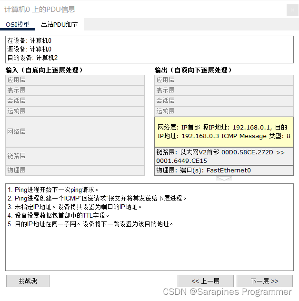The image size is (299, 301).
Task: Click the input 网络层 row
Action: (x=75, y=132)
